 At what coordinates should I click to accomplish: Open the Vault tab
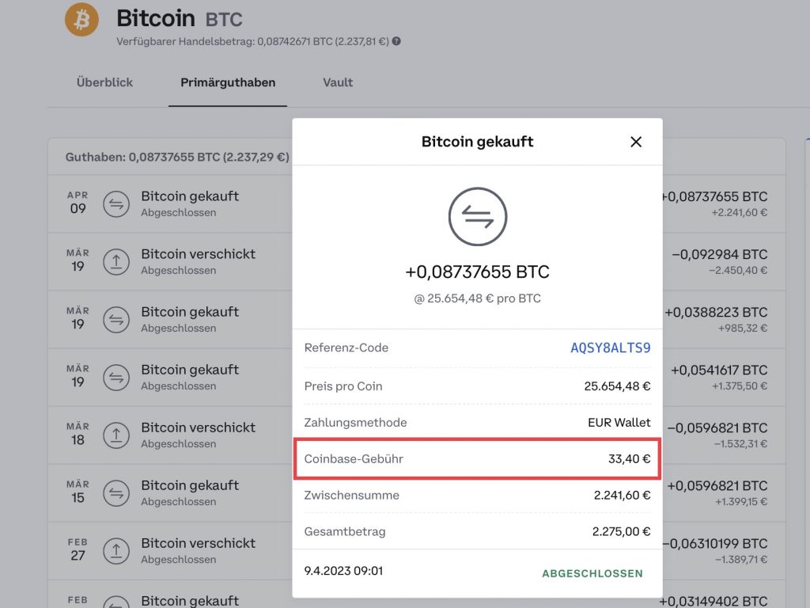338,82
